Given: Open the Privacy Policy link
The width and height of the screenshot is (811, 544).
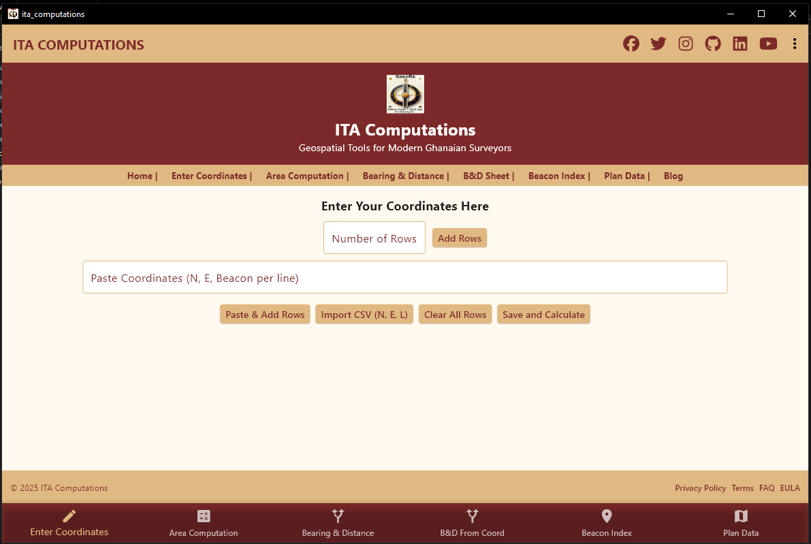Looking at the screenshot, I should [x=700, y=487].
